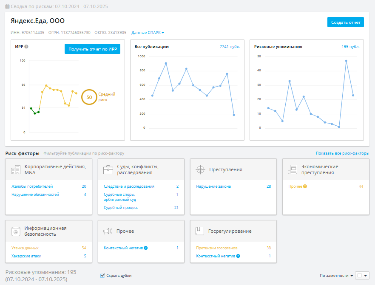Expand the Данные СПАРК dropdown
The image size is (375, 285).
[148, 33]
